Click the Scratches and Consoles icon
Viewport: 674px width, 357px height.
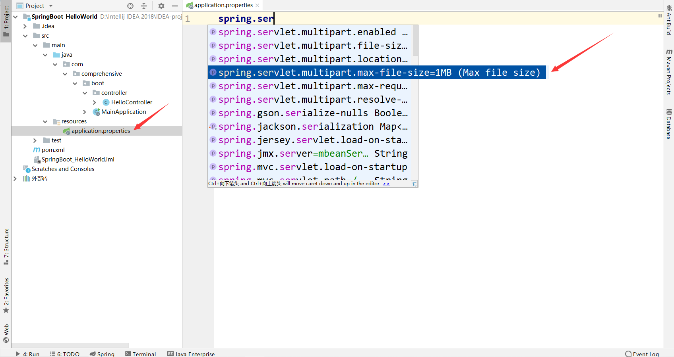tap(27, 169)
